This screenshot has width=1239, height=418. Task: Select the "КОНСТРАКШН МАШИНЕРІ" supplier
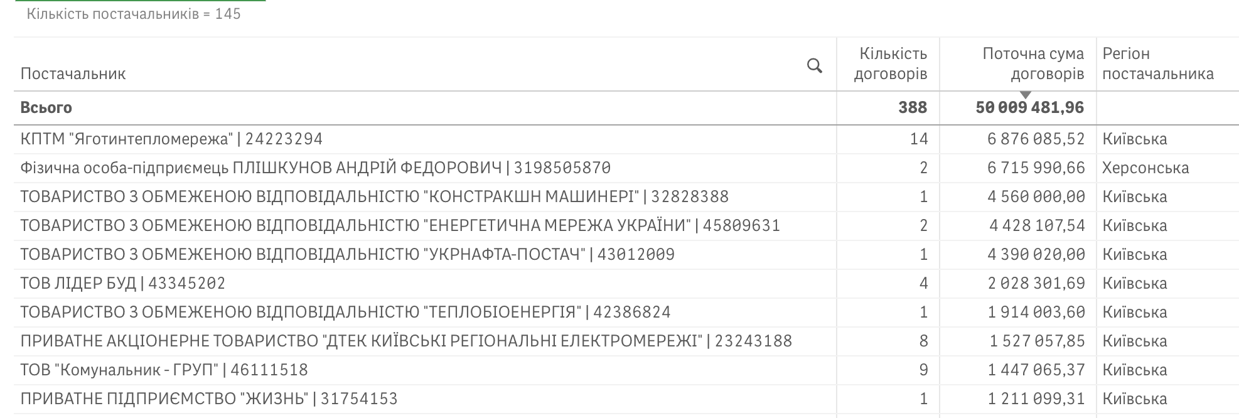[x=374, y=196]
